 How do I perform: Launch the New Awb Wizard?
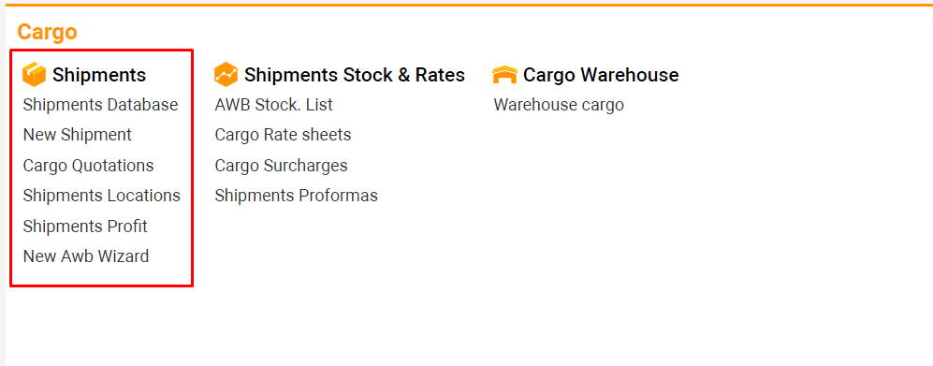(x=86, y=256)
